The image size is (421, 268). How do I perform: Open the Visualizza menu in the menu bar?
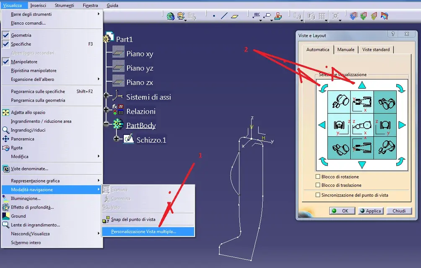point(13,5)
